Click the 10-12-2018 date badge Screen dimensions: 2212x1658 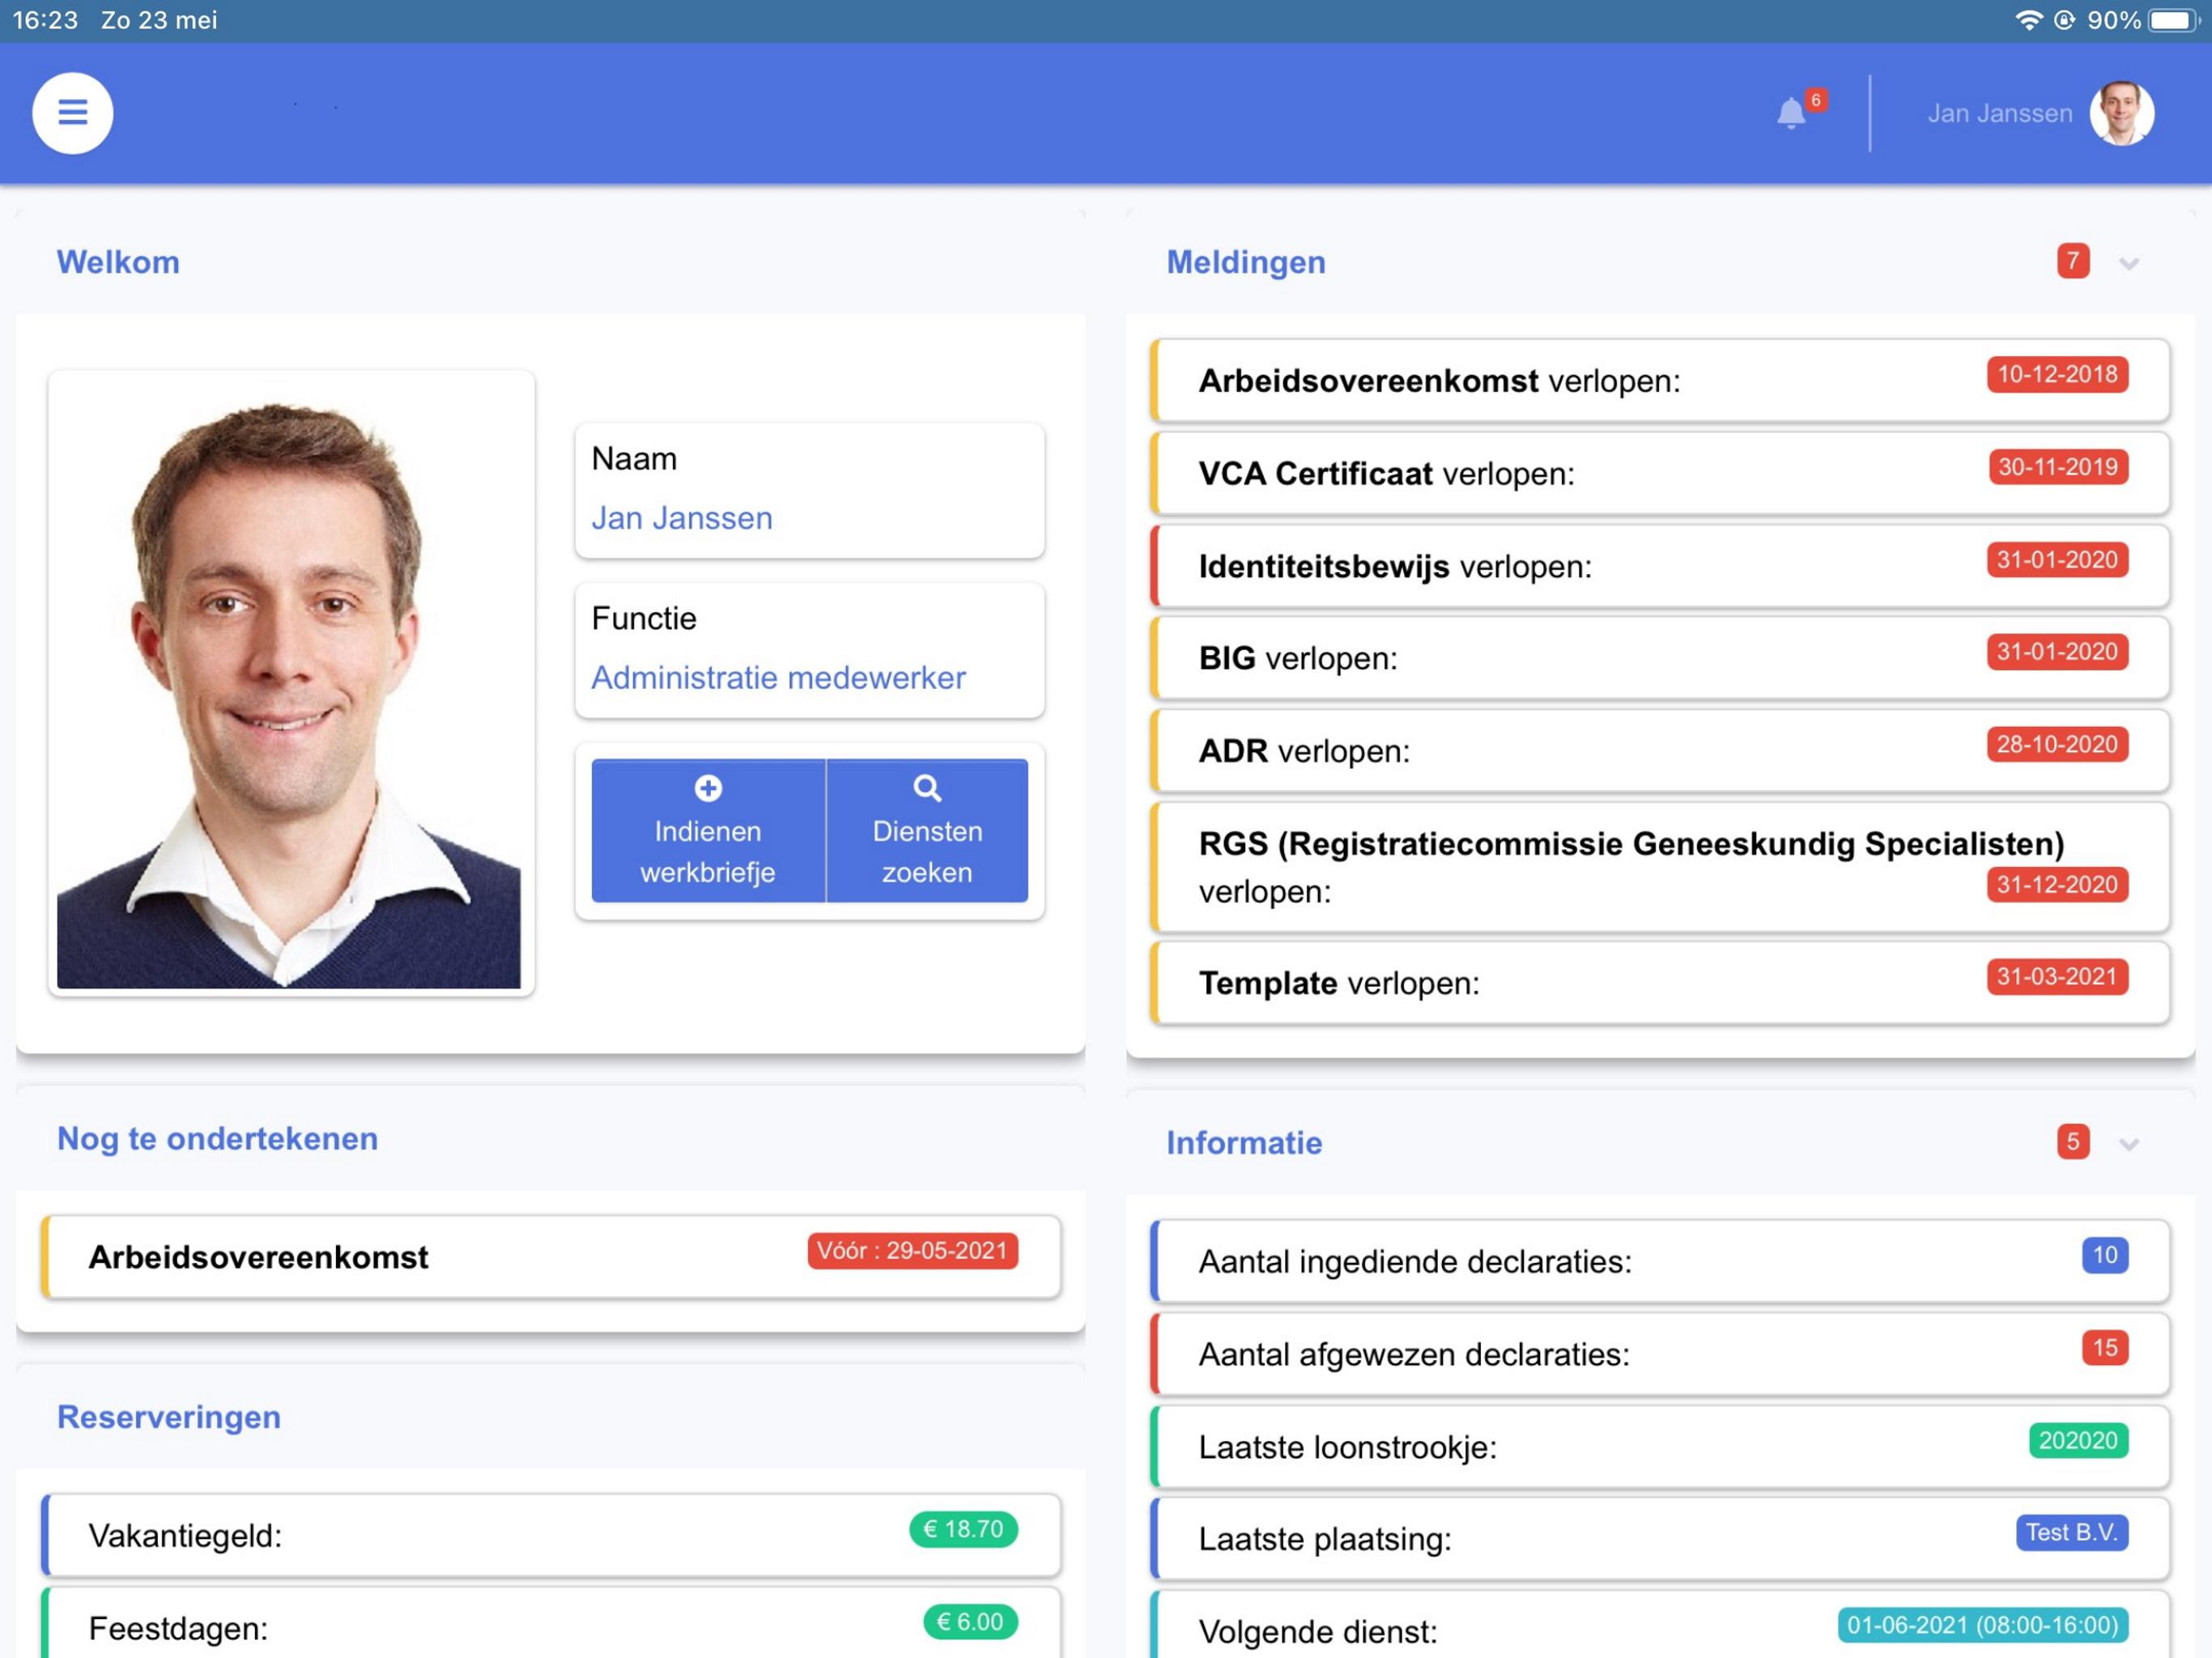pyautogui.click(x=2057, y=374)
